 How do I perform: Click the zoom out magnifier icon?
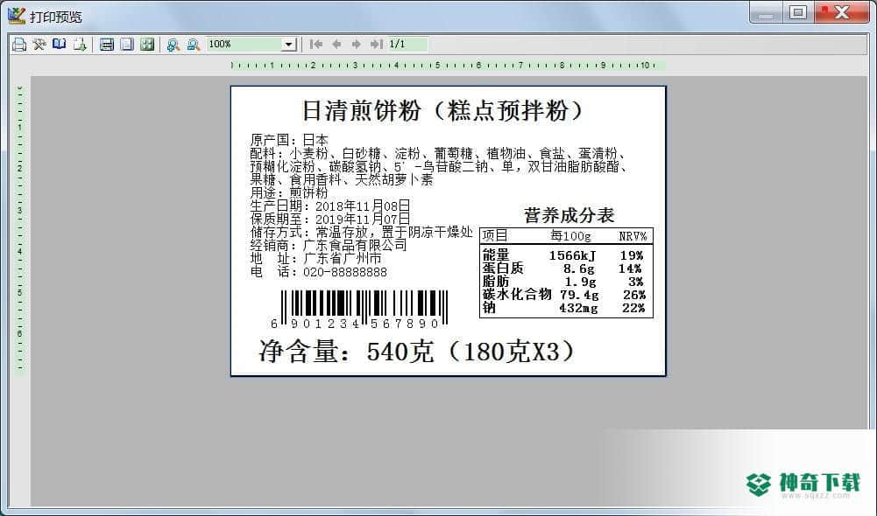194,45
